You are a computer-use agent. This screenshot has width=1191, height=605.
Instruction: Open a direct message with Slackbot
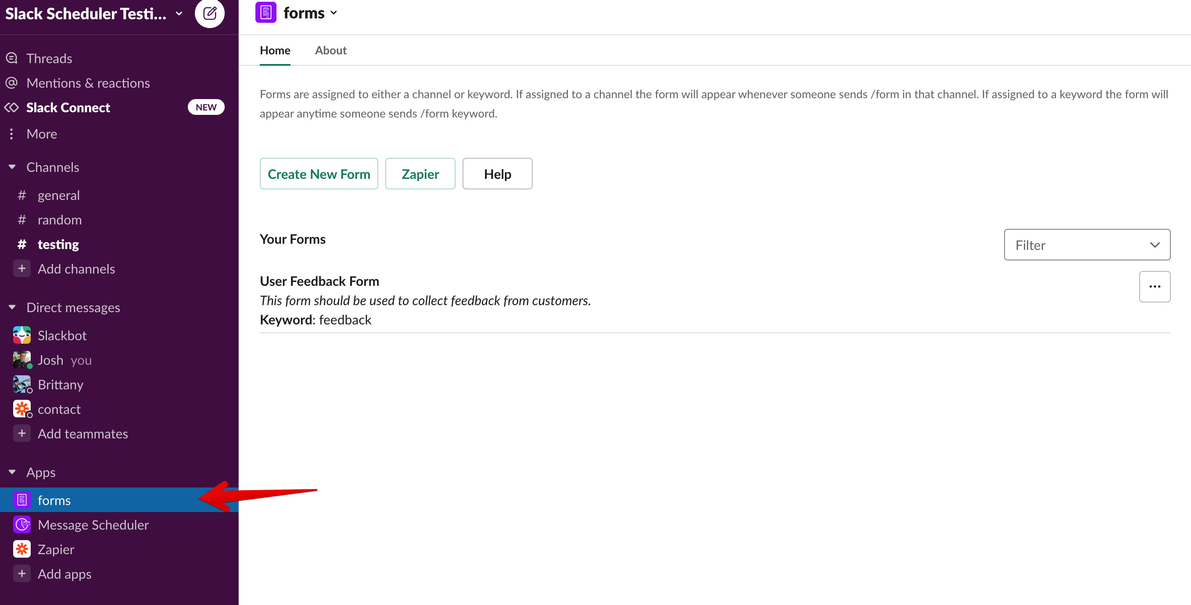point(62,335)
